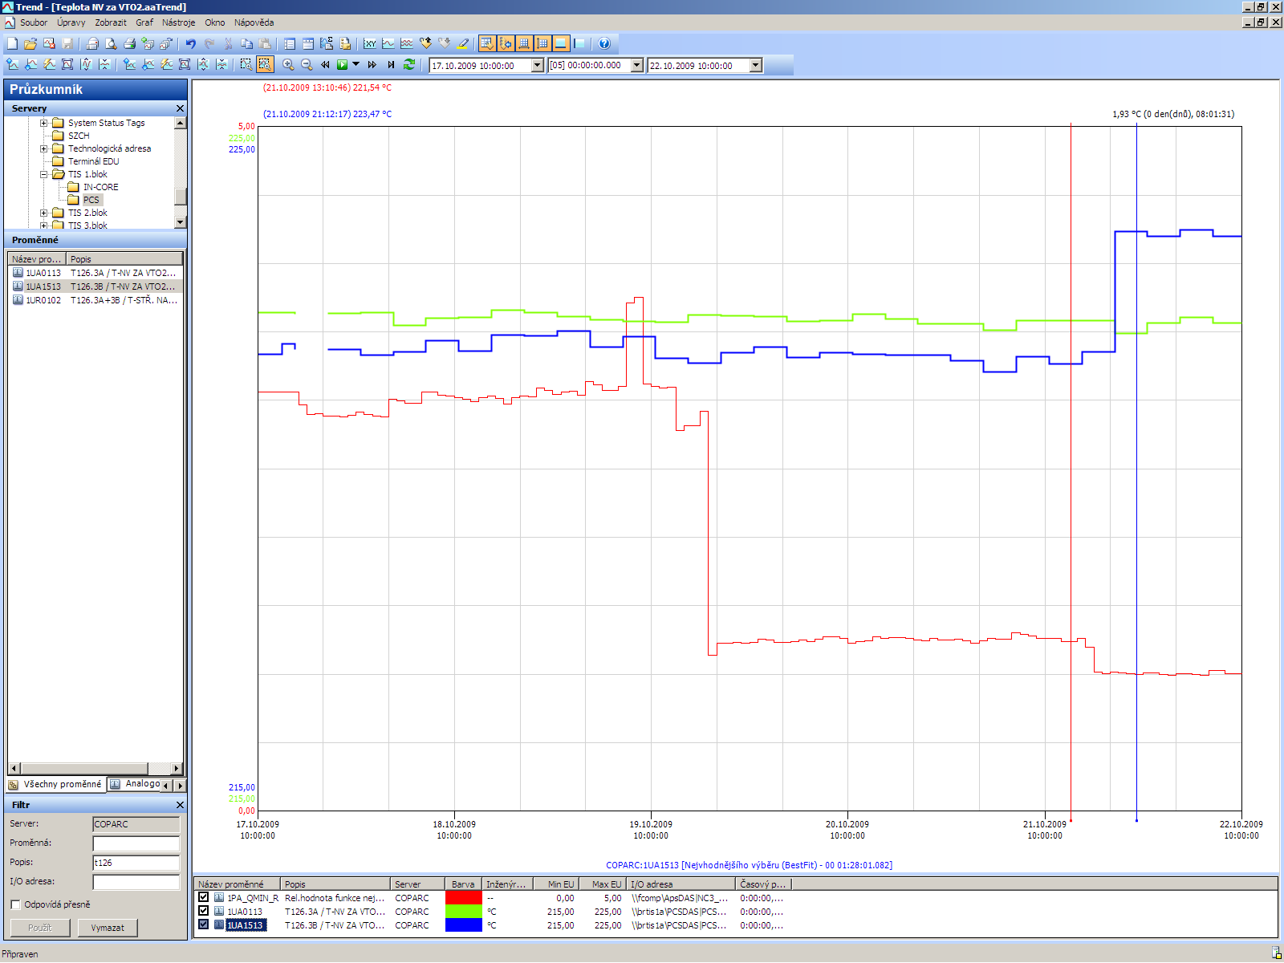The height and width of the screenshot is (963, 1284).
Task: Open an existing trend file
Action: 30,43
